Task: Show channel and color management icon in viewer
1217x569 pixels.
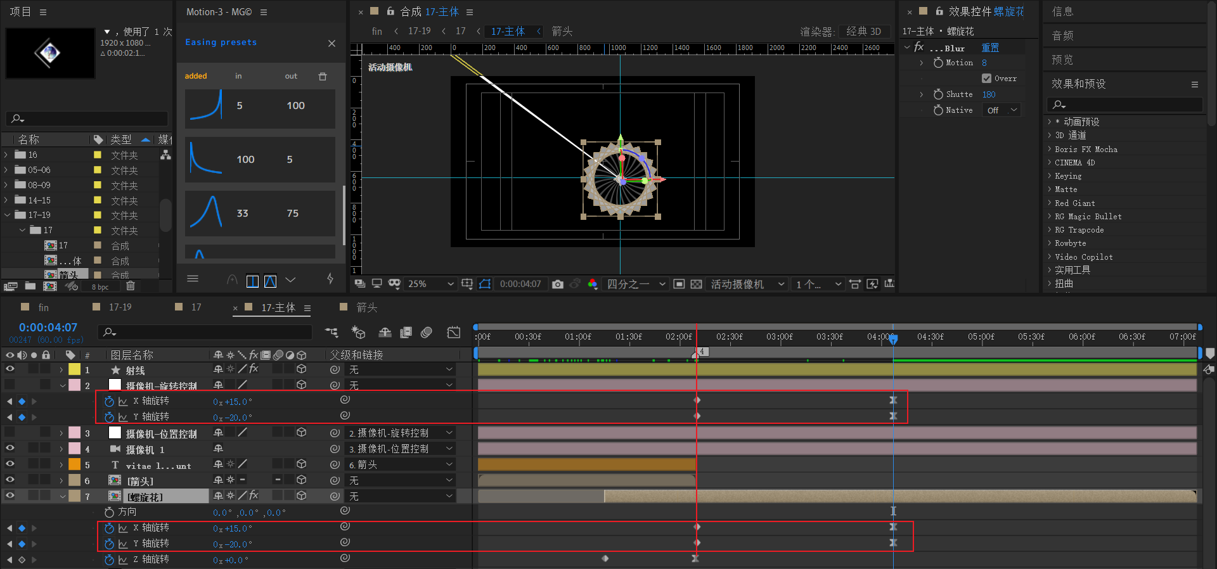Action: (x=593, y=284)
